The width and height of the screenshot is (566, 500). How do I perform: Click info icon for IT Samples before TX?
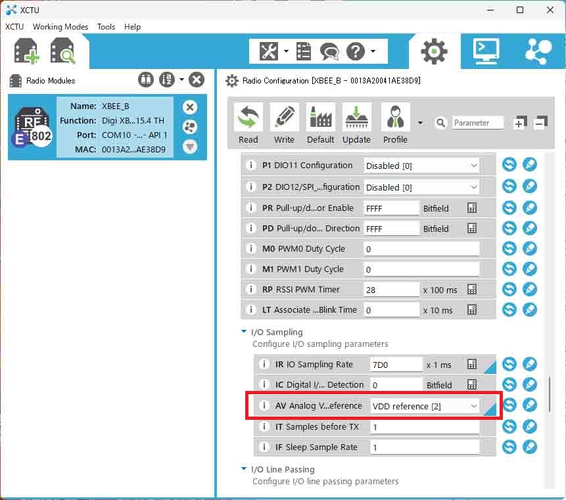264,426
